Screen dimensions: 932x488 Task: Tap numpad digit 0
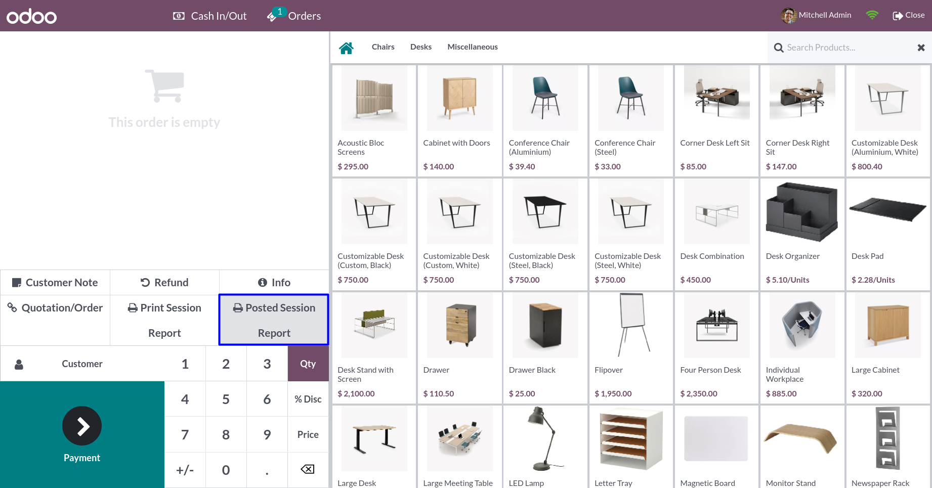point(226,470)
